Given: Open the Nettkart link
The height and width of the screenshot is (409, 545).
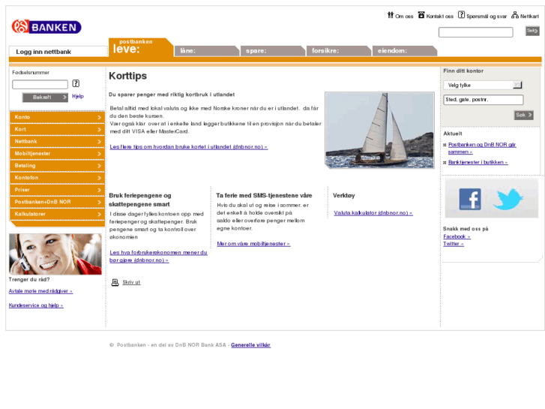Looking at the screenshot, I should pos(529,17).
